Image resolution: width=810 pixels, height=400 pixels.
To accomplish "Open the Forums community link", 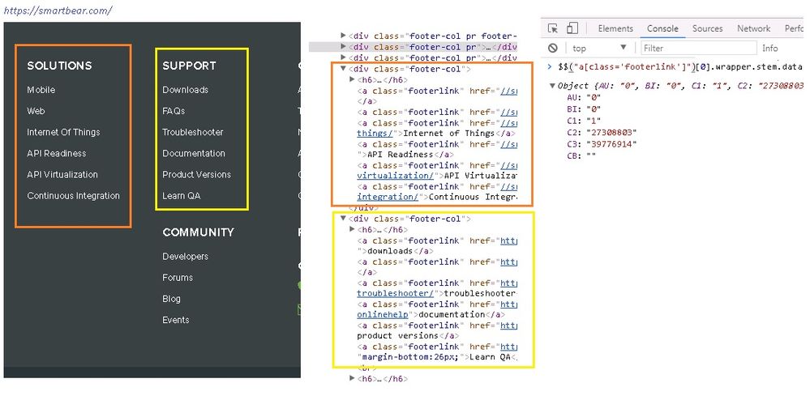I will 178,278.
